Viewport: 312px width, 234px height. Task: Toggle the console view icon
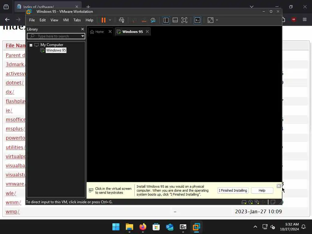[x=197, y=20]
